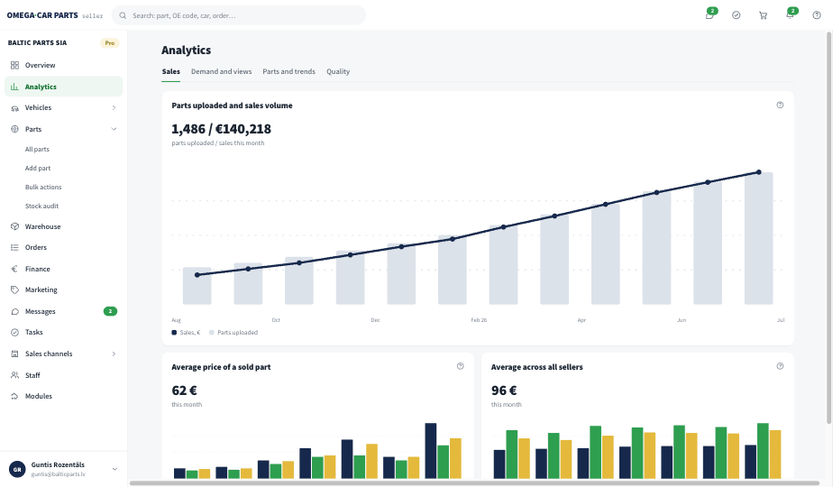Click the '62 €' average price value

tap(184, 391)
